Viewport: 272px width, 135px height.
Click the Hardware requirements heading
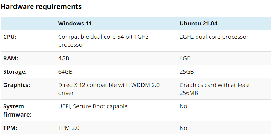tap(41, 7)
